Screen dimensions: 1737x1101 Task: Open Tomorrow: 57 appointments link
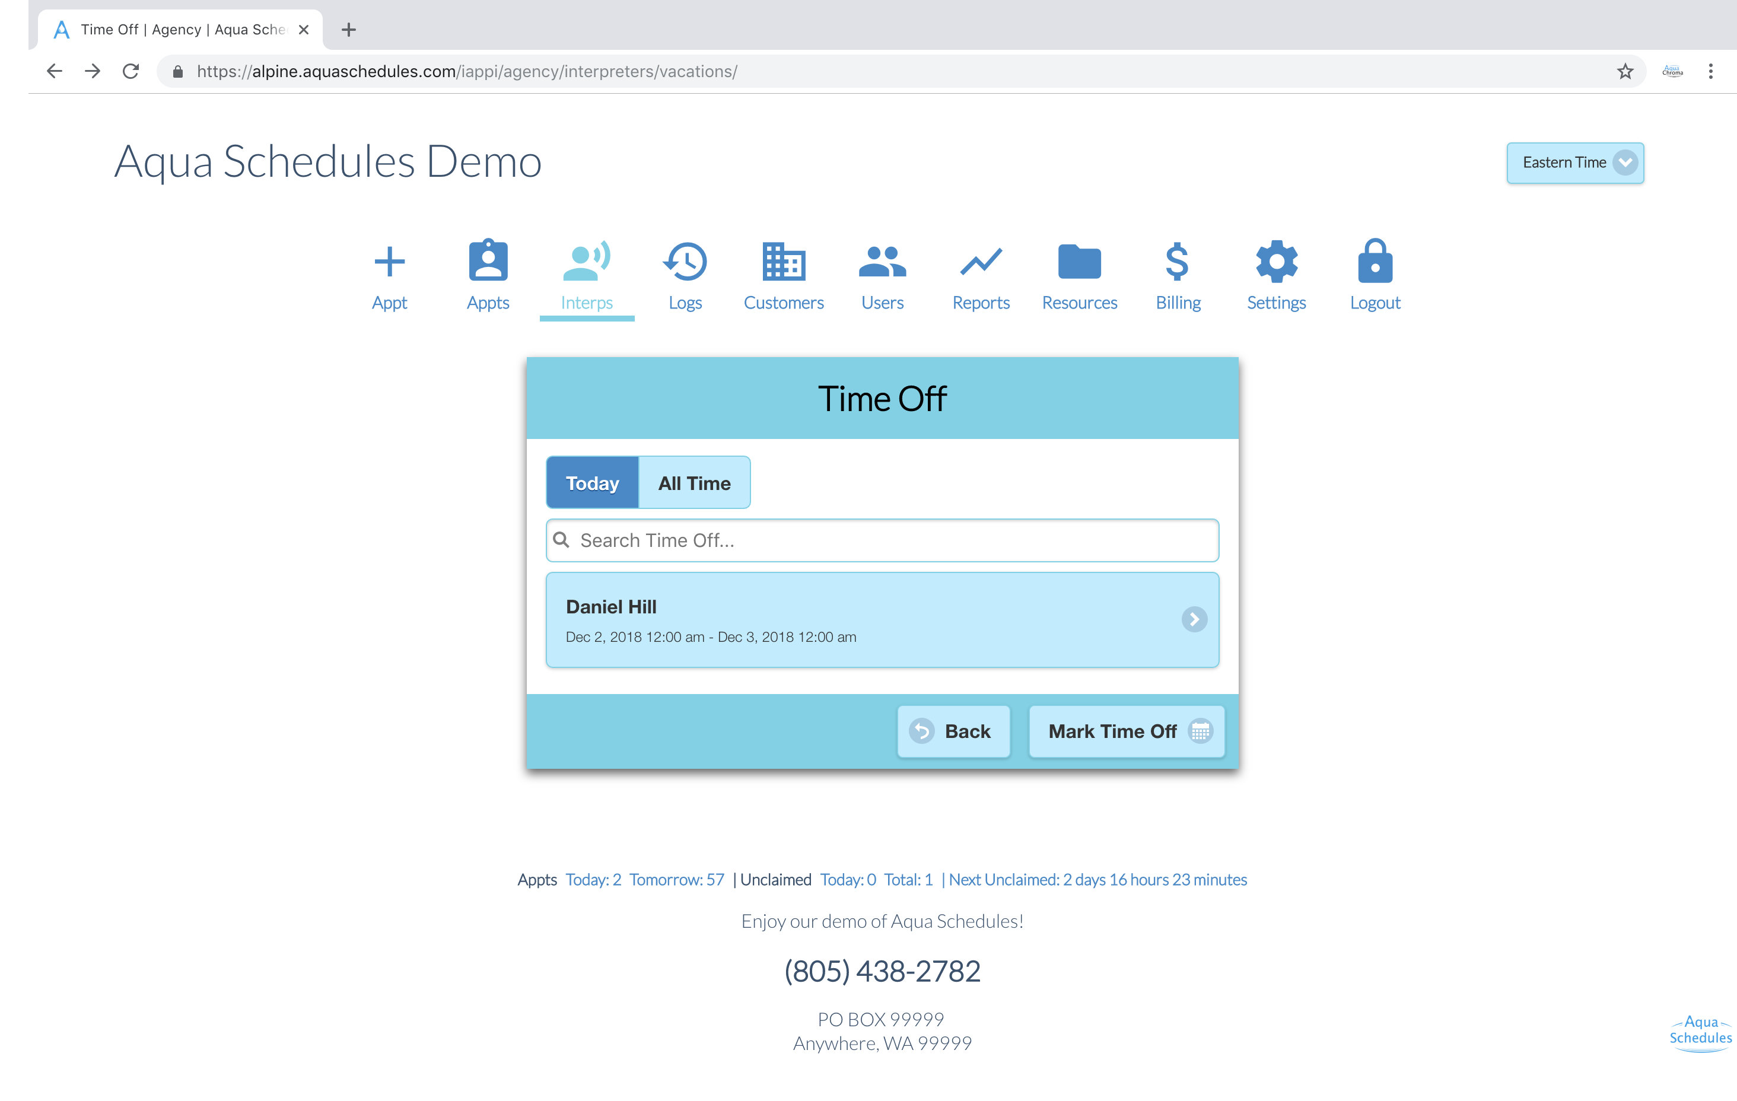[x=677, y=880]
